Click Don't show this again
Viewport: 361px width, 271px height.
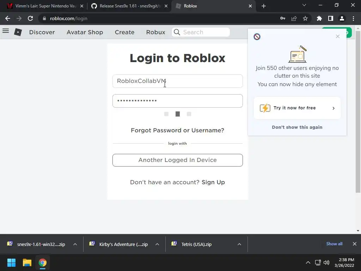tap(297, 127)
